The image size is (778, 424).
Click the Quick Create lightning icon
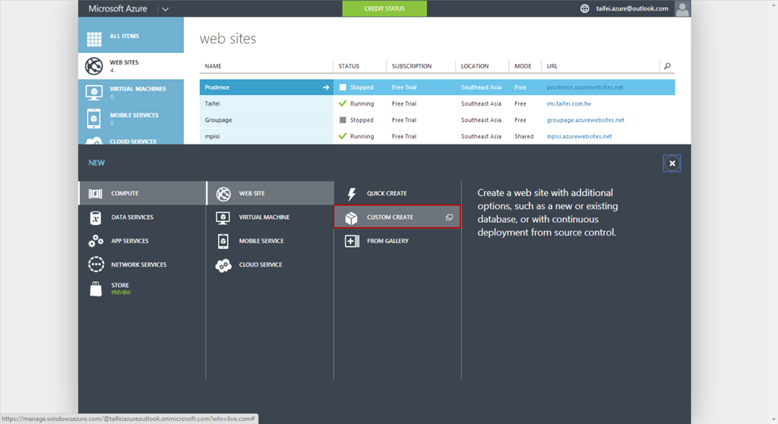[x=351, y=194]
